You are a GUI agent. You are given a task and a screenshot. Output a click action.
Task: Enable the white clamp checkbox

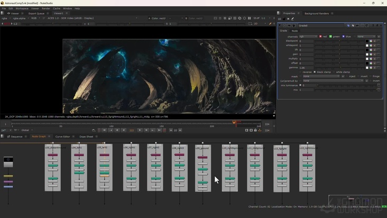pyautogui.click(x=334, y=72)
